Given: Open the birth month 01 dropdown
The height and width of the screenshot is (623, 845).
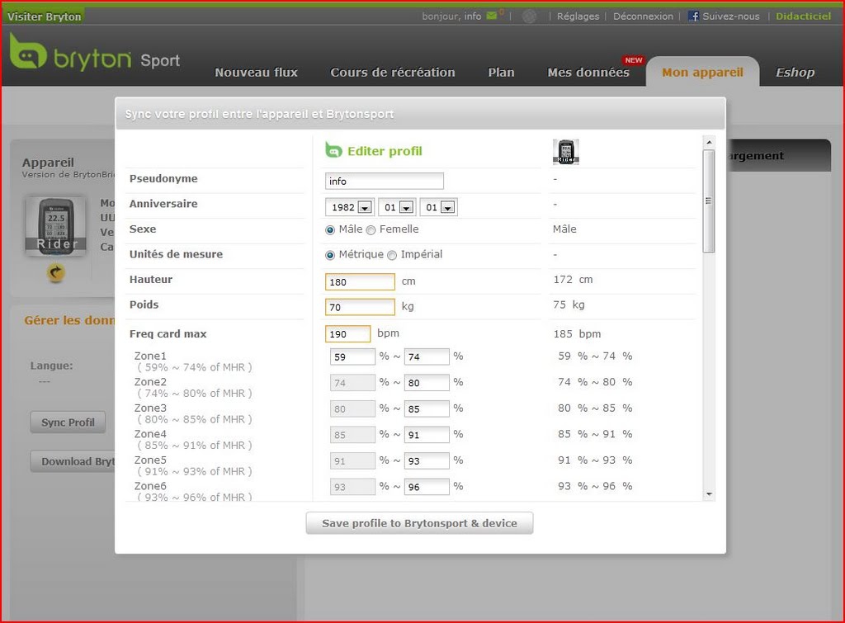Looking at the screenshot, I should point(397,207).
